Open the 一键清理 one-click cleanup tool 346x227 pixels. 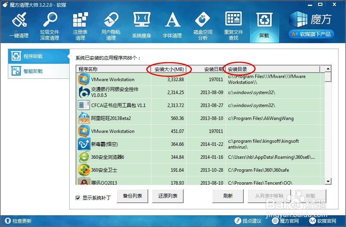pyautogui.click(x=19, y=25)
